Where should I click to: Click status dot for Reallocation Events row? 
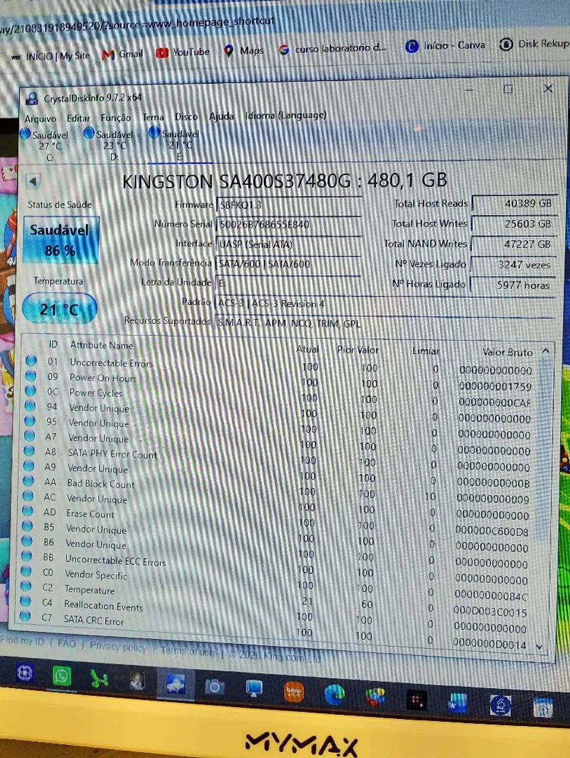tap(25, 602)
